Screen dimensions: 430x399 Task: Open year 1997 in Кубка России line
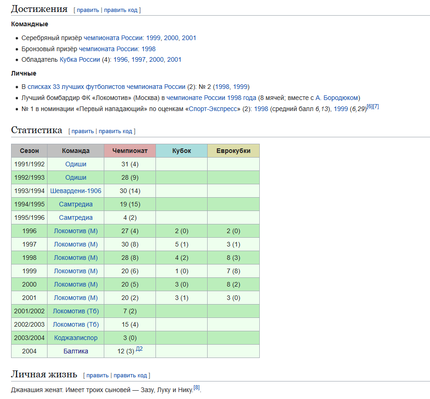coord(138,59)
